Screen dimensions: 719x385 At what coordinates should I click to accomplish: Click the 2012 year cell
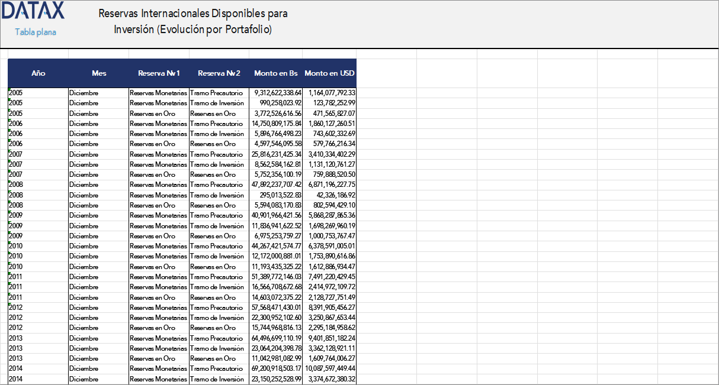(37, 307)
